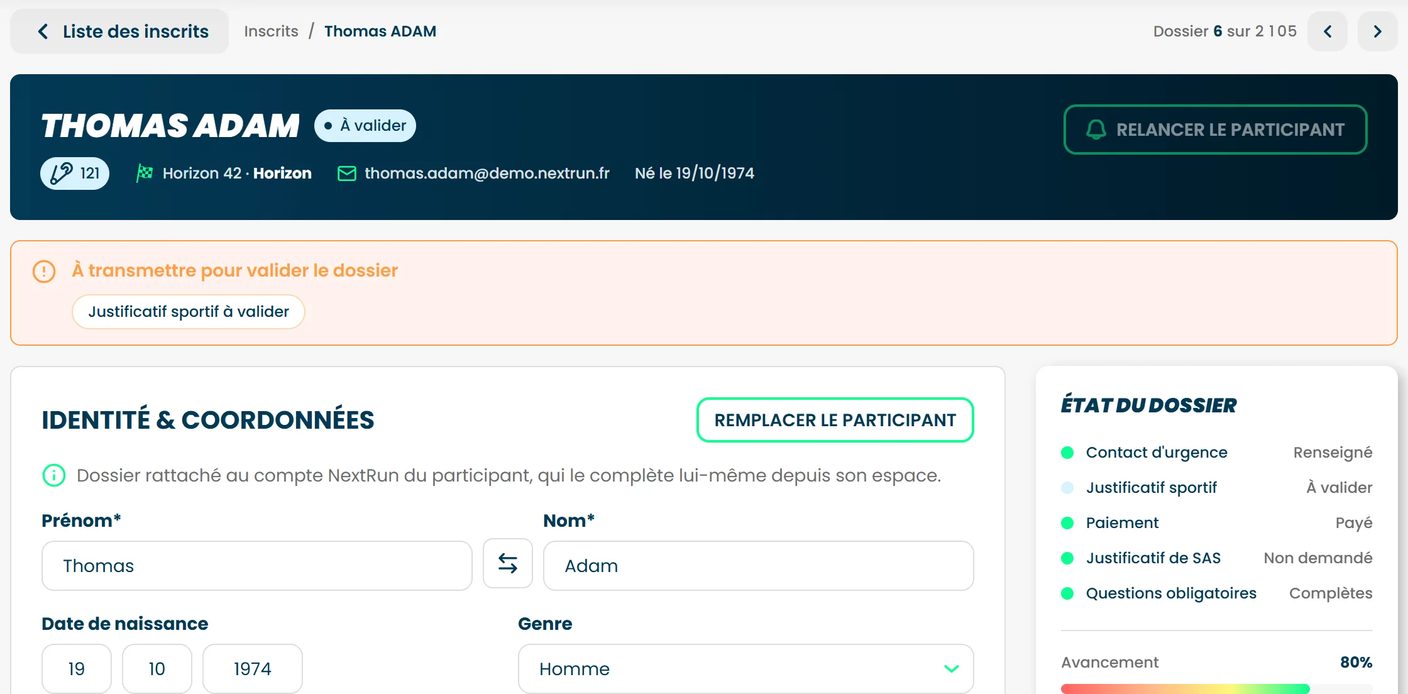1408x694 pixels.
Task: Open Justificatif sportif à valider chip
Action: (189, 312)
